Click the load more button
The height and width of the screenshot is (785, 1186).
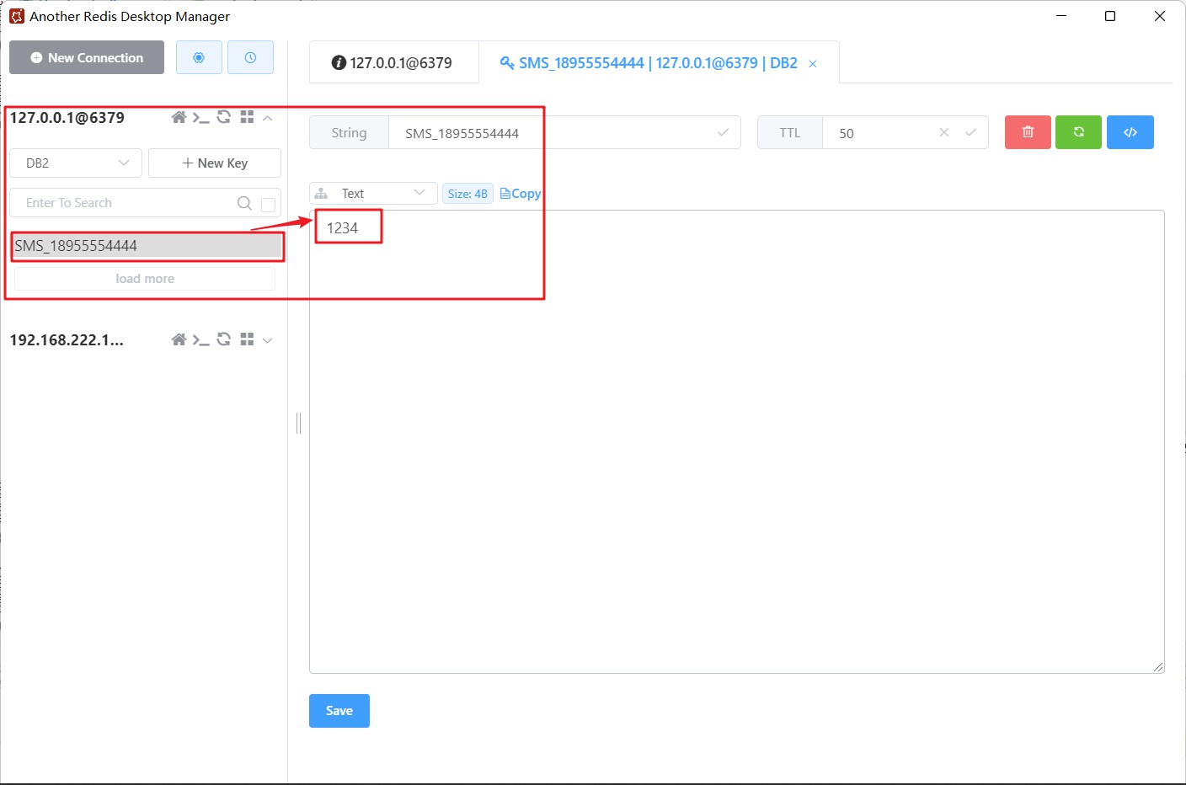[145, 279]
